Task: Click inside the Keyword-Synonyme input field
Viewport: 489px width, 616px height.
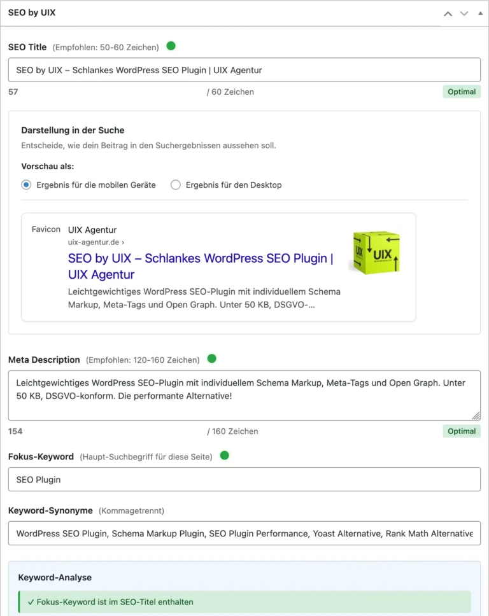Action: [244, 533]
